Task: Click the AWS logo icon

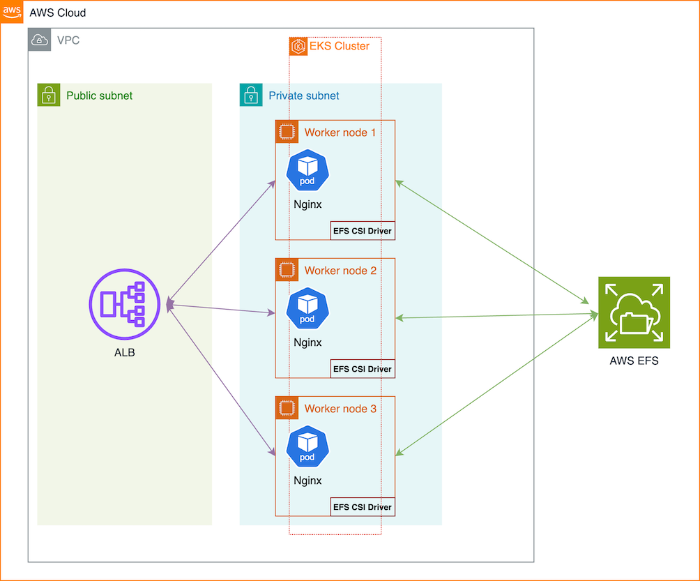Action: pyautogui.click(x=12, y=12)
